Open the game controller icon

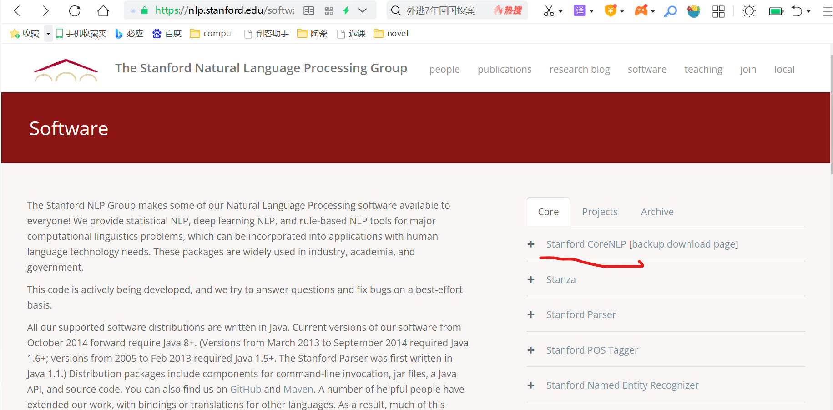point(641,10)
